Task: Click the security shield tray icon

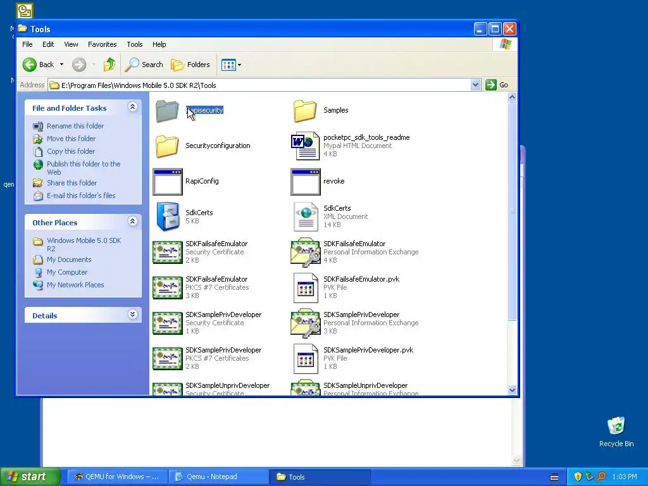Action: 578,477
